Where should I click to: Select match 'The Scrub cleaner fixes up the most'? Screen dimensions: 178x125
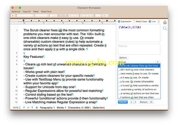tap(139, 66)
